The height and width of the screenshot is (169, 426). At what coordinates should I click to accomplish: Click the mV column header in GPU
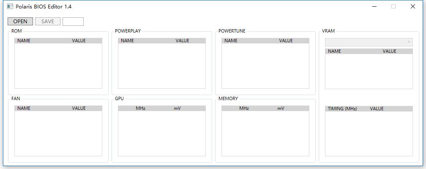pos(177,109)
